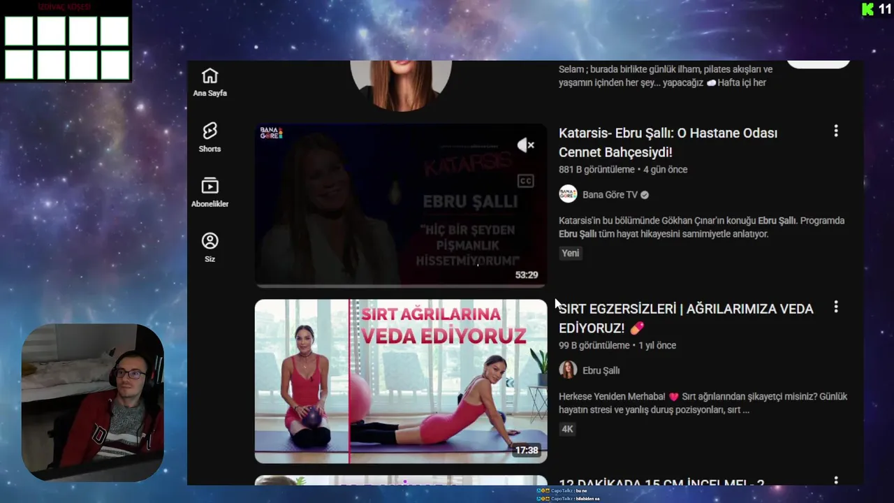894x503 pixels.
Task: Toggle captions CC on Katarsis preview
Action: tap(525, 182)
